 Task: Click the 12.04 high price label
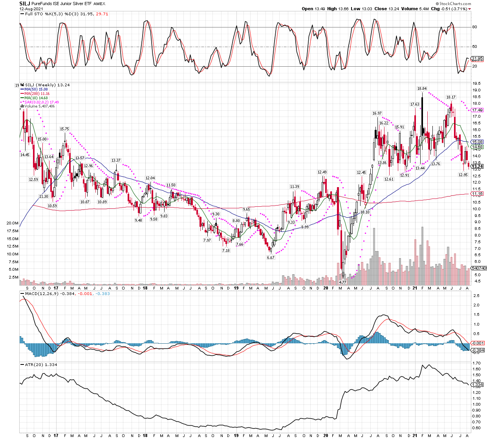[150, 178]
